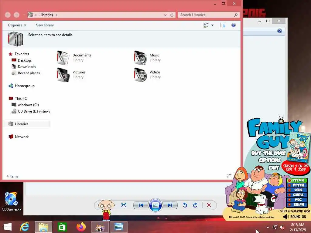Click the Family Guy DVD cover
311x233 pixels.
point(299,147)
